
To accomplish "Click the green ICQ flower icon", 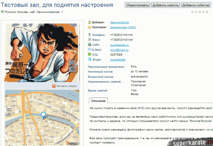I will point(90,54).
